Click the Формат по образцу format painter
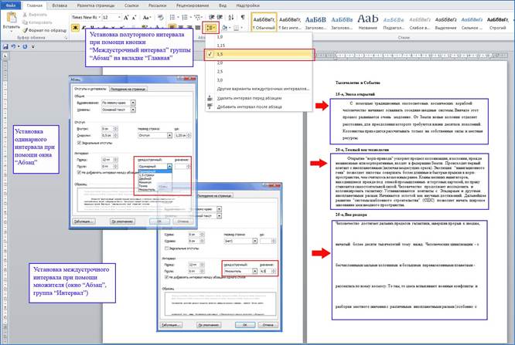 pyautogui.click(x=44, y=30)
